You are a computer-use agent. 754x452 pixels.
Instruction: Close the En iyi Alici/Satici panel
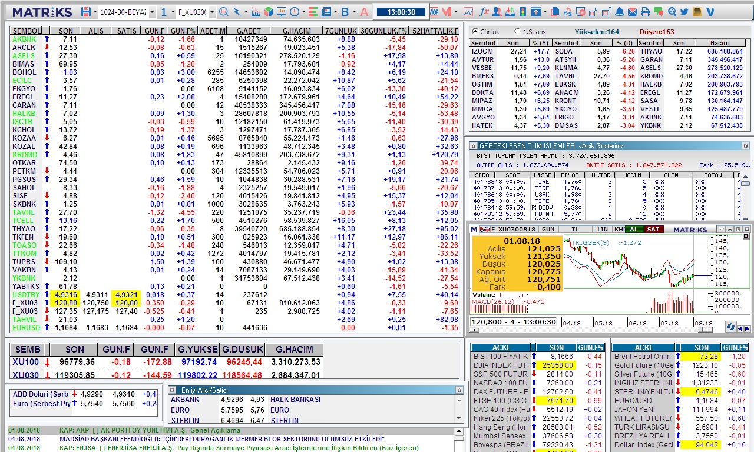(459, 390)
